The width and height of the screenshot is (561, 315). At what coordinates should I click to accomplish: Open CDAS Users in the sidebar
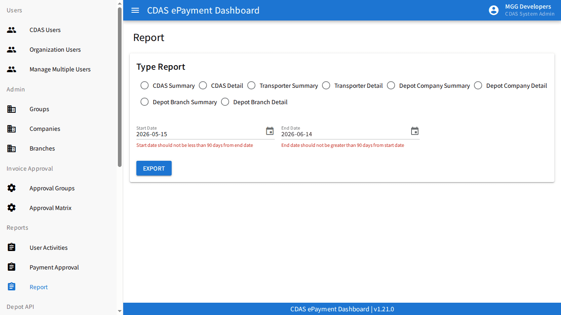(x=58, y=30)
